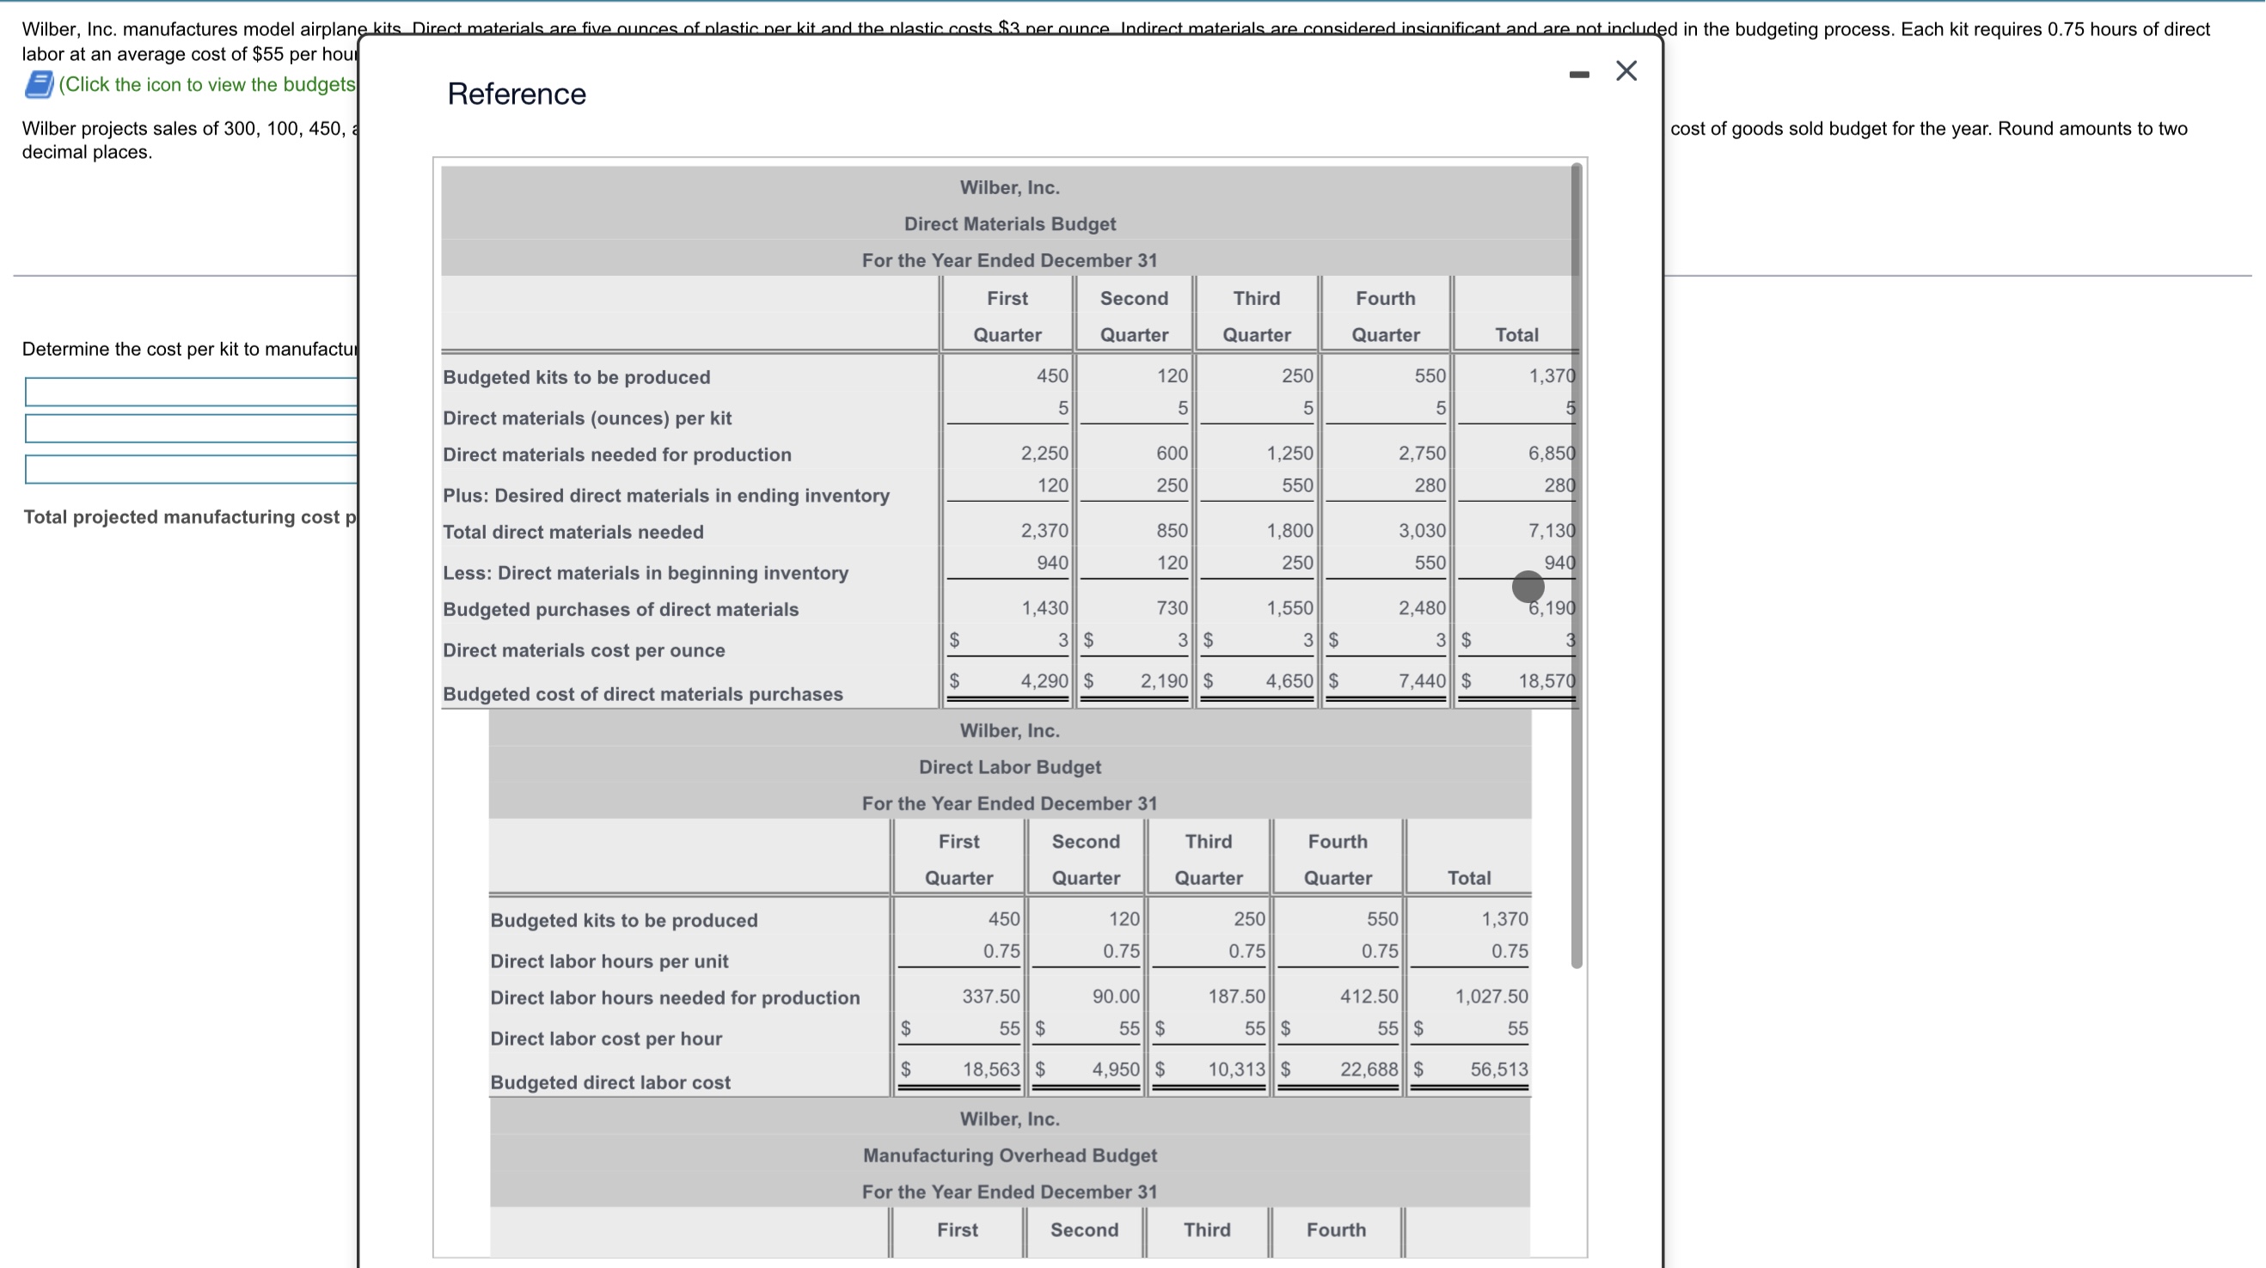
Task: Select the Direct Materials Budget title
Action: [x=1010, y=224]
